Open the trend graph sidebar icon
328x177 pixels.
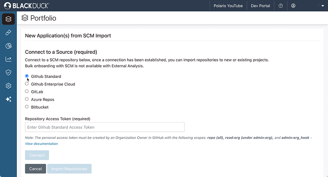click(8, 59)
